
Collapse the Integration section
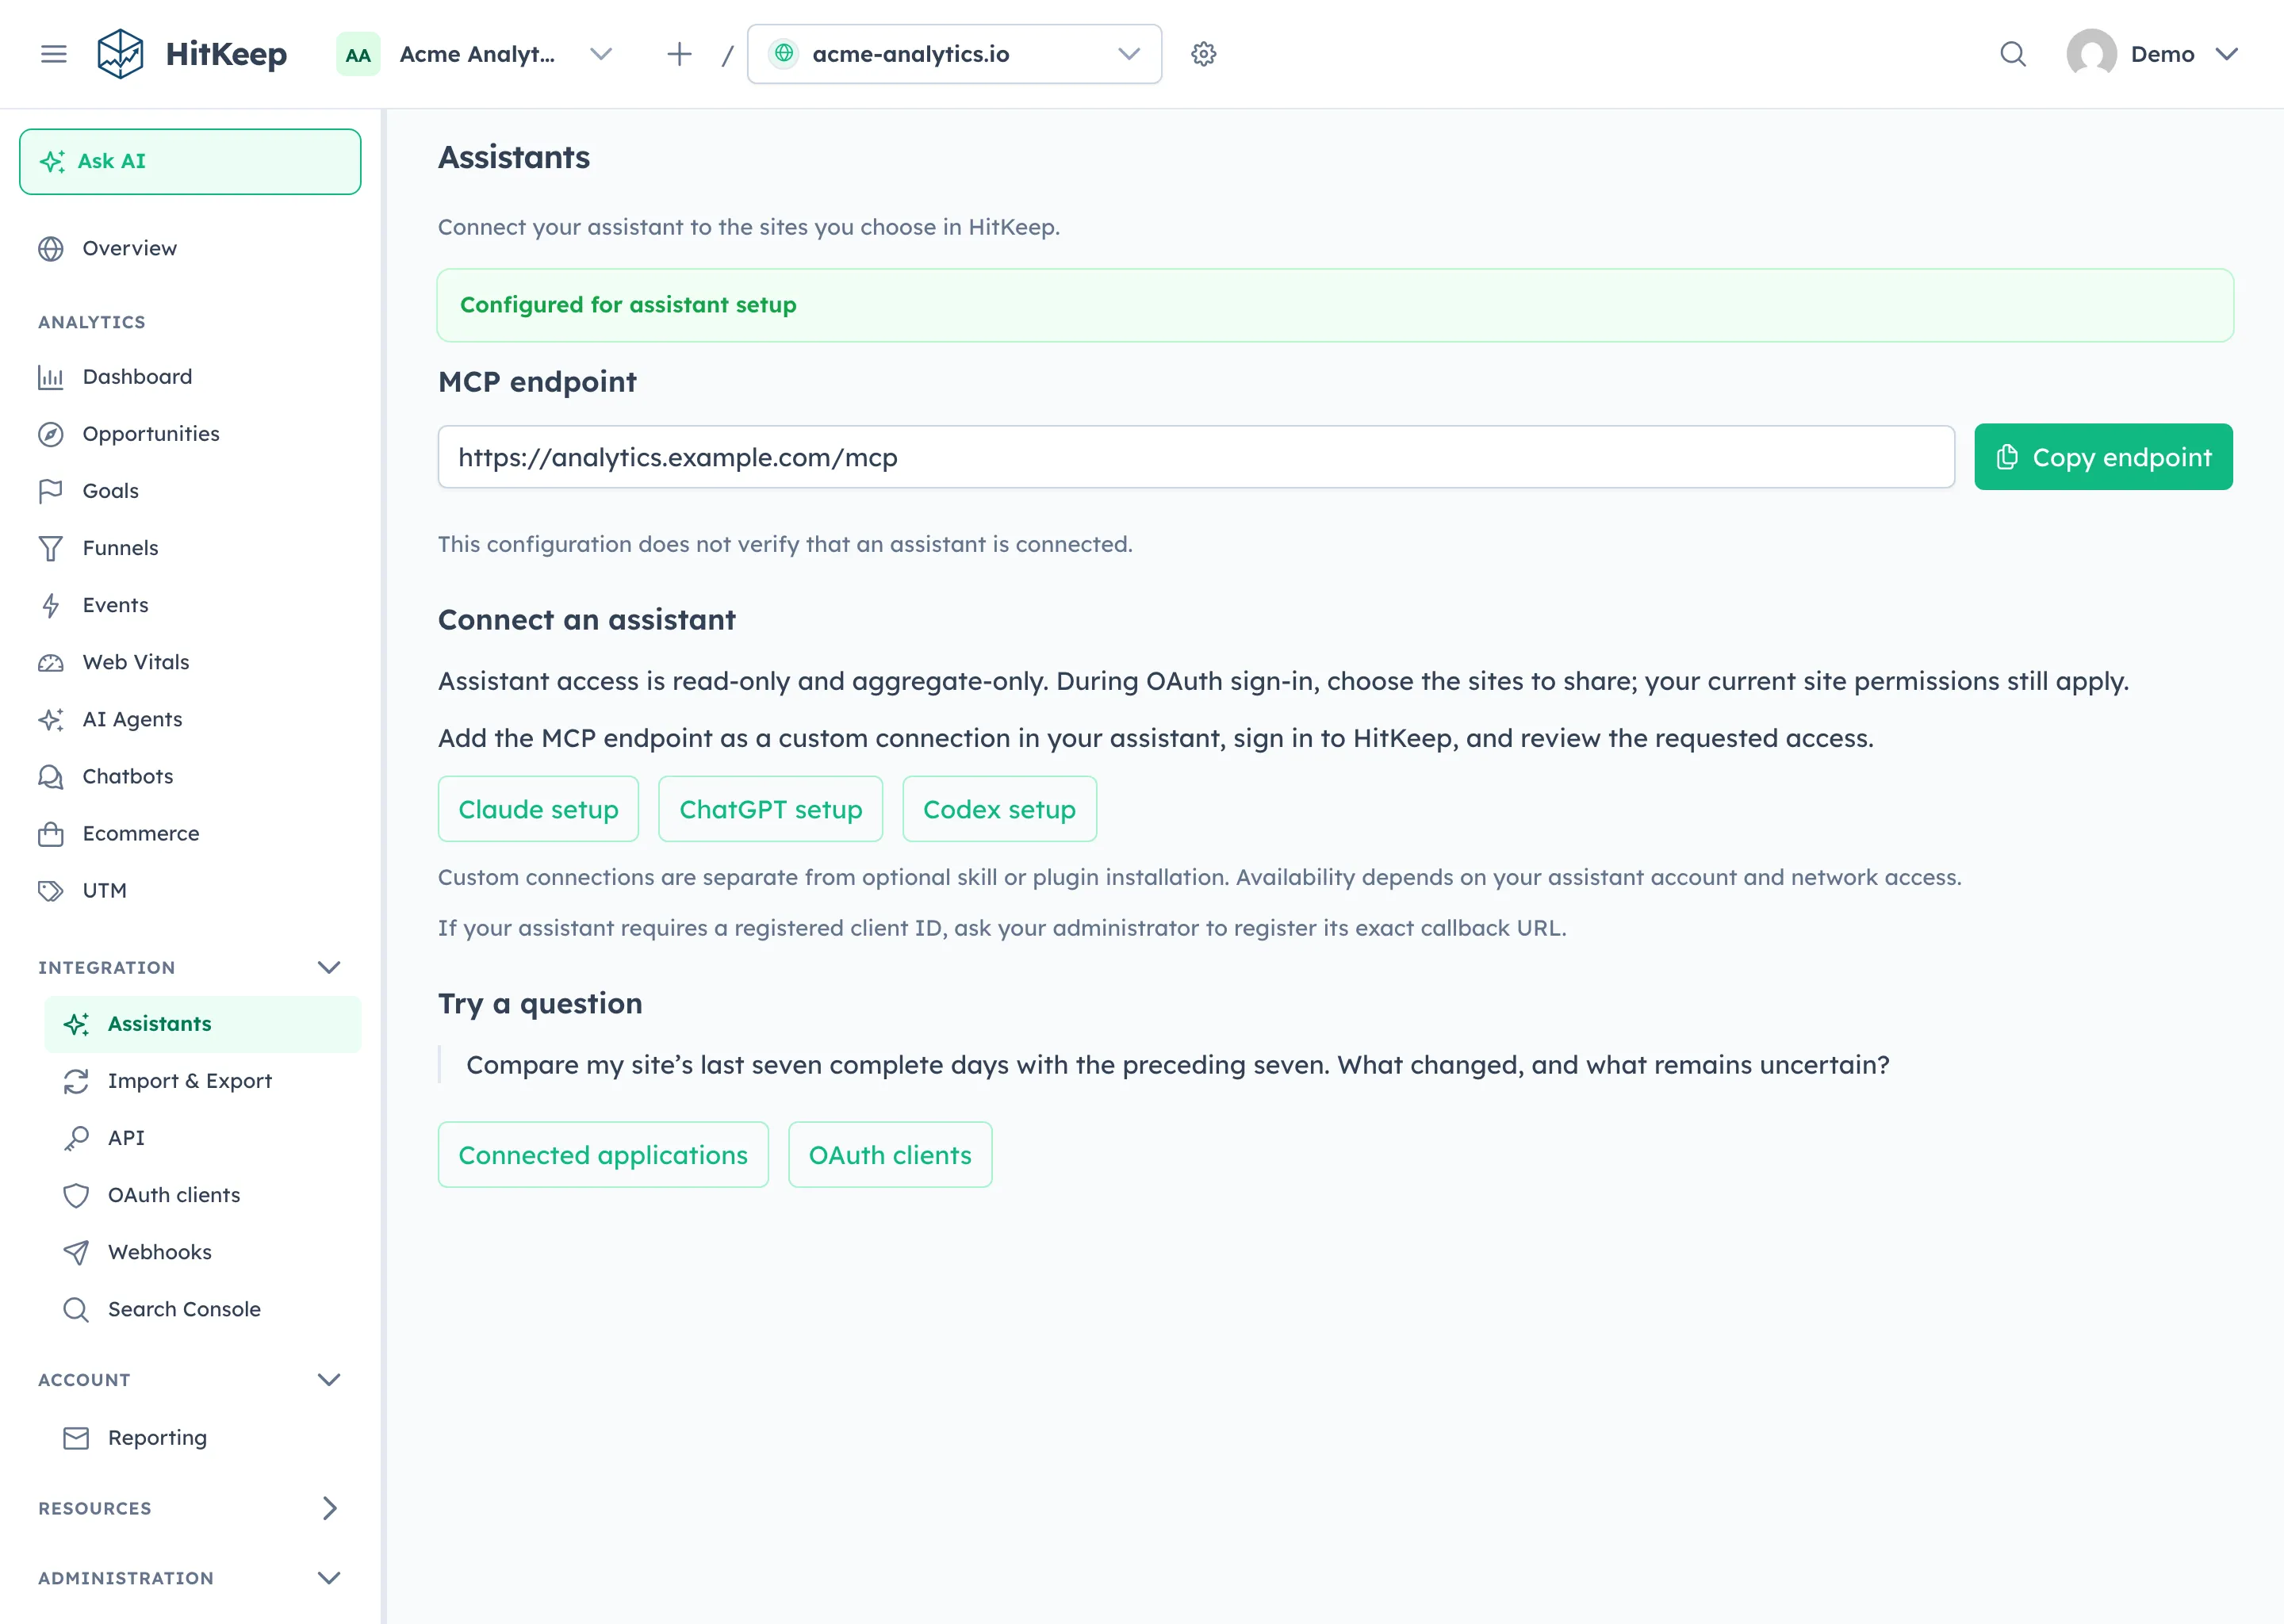tap(329, 967)
